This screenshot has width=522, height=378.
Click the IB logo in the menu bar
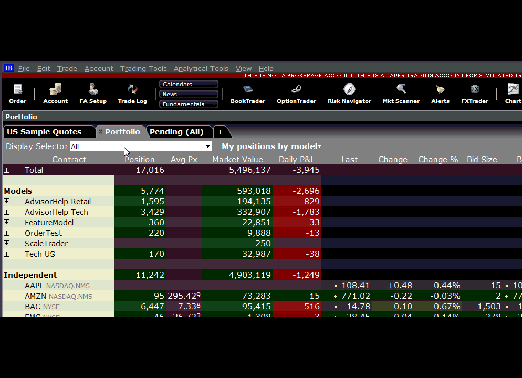coord(8,68)
